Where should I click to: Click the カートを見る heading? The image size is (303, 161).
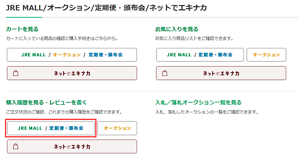pos(22,29)
